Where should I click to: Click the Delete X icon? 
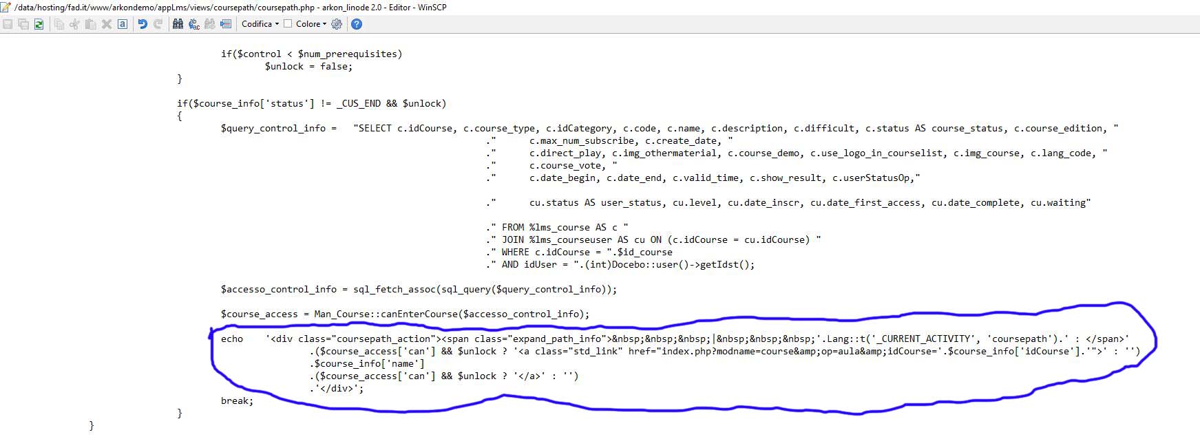click(106, 24)
